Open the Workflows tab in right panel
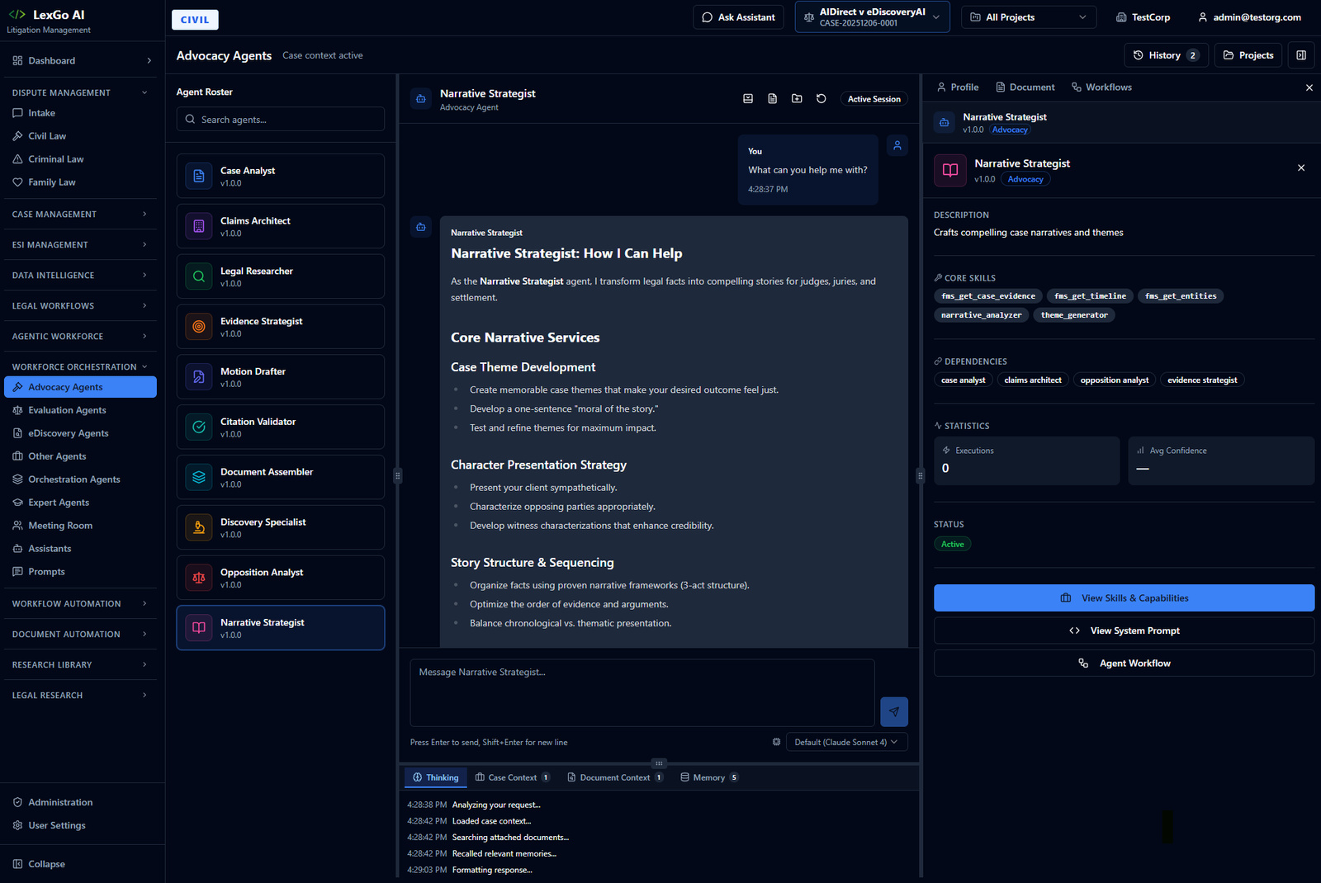 click(x=1101, y=87)
